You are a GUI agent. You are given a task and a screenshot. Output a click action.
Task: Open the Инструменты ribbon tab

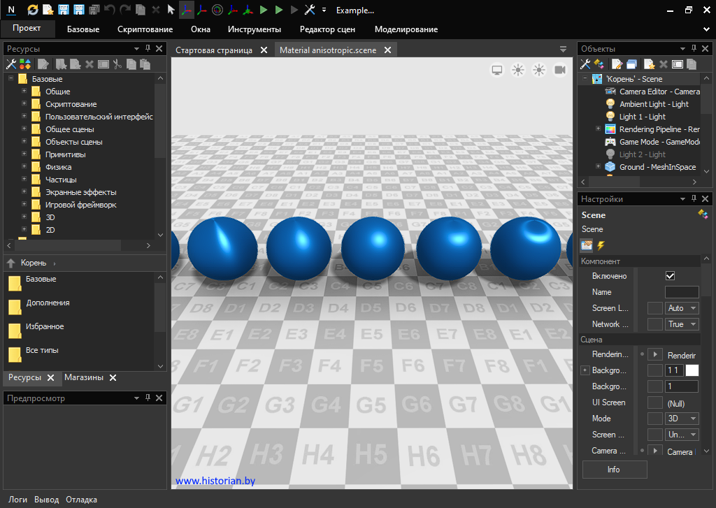coord(254,29)
